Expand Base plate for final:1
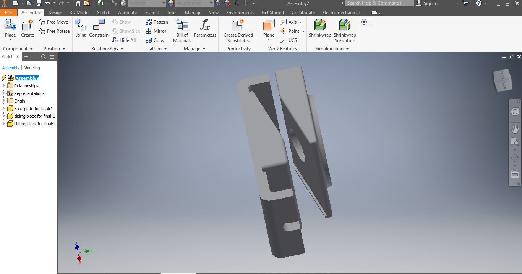This screenshot has width=522, height=274. coord(3,109)
